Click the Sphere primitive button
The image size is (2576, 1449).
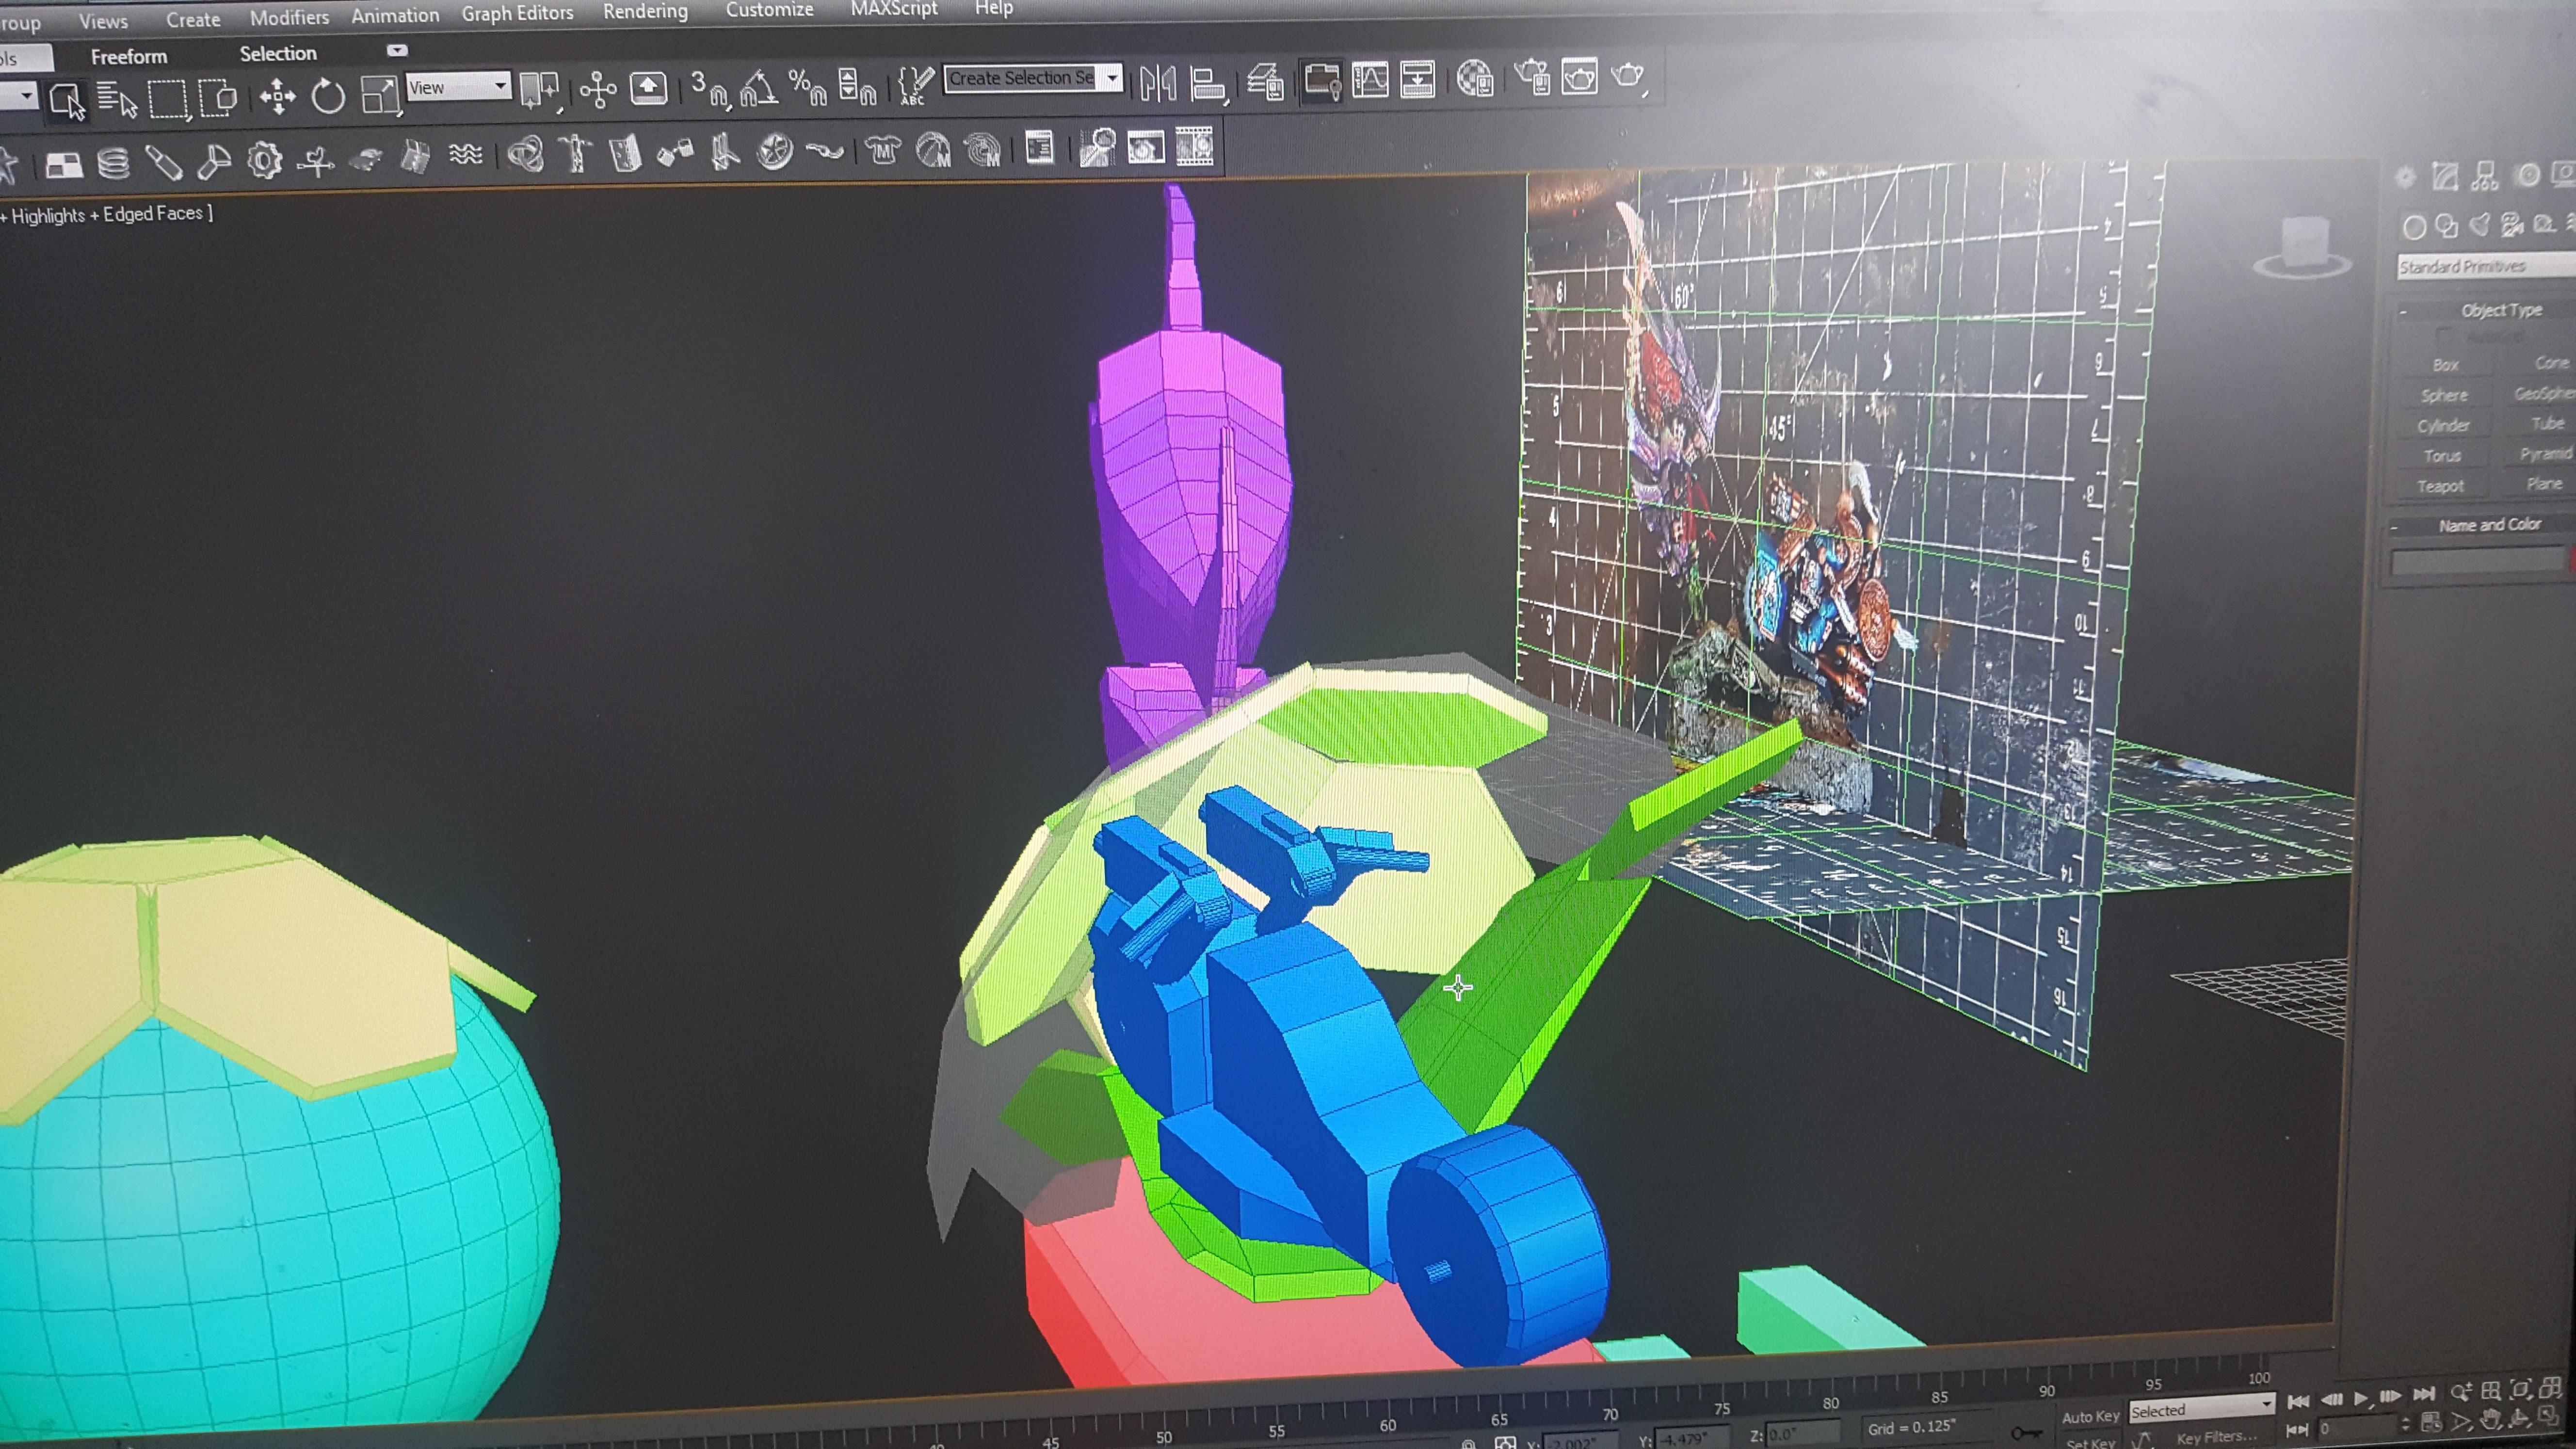click(x=2444, y=395)
